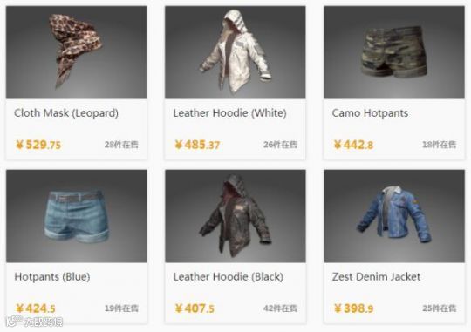Select the ¥407.5 price label

coord(195,308)
